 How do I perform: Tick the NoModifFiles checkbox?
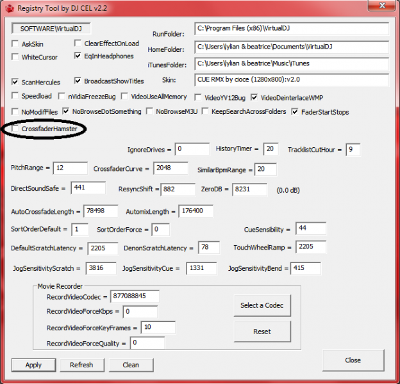[15, 111]
